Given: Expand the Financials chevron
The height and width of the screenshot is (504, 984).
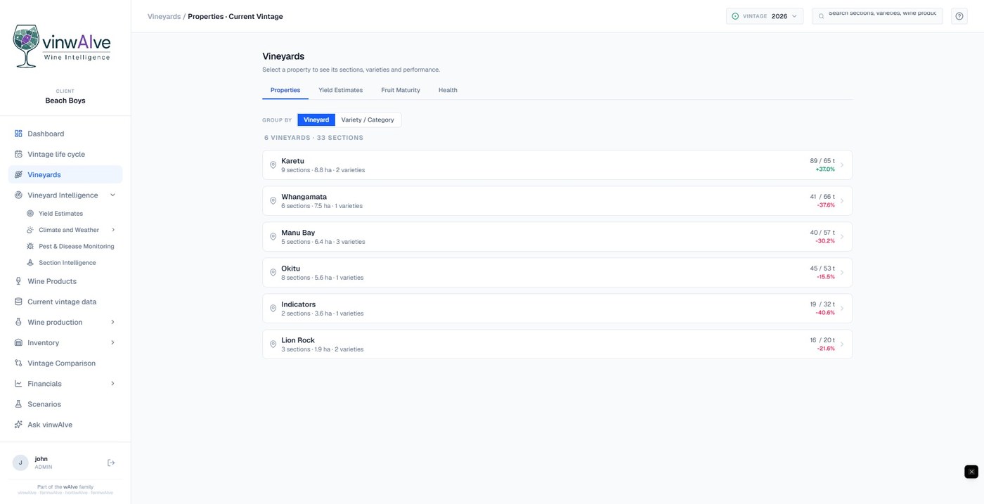Looking at the screenshot, I should click(113, 384).
